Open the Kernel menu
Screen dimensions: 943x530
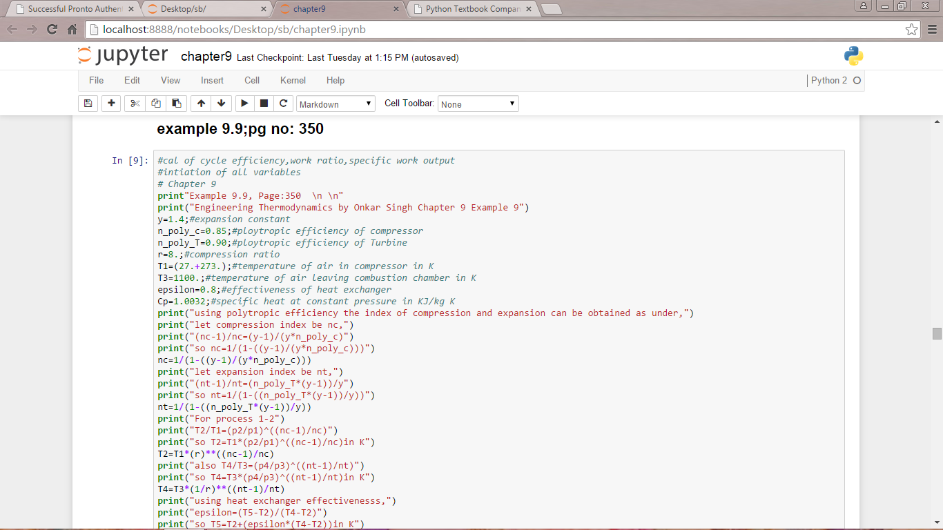coord(293,81)
